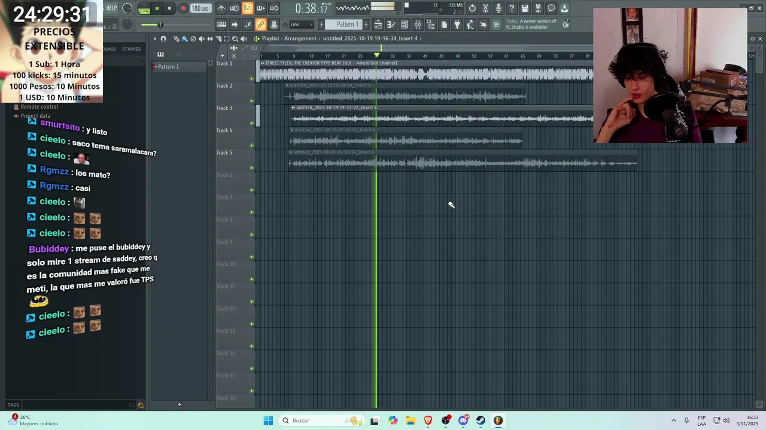
Task: Pause playback with the transport pause button
Action: (x=157, y=8)
